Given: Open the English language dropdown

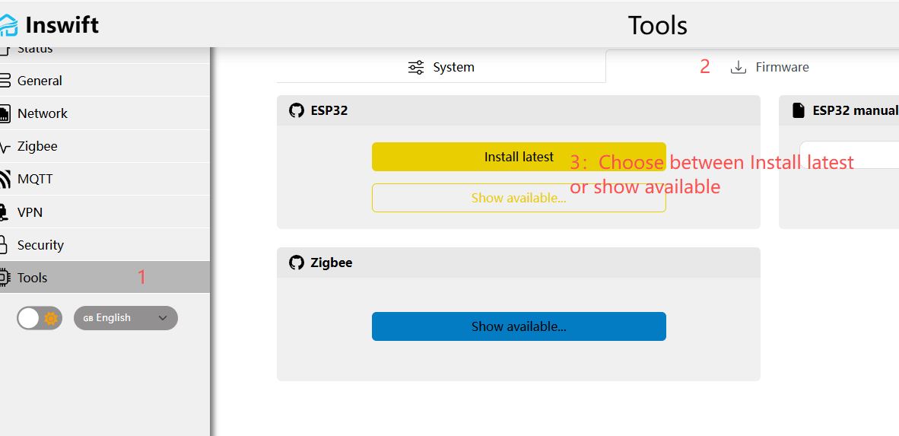Looking at the screenshot, I should tap(125, 318).
